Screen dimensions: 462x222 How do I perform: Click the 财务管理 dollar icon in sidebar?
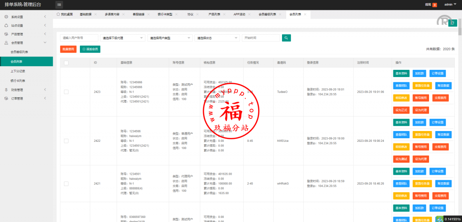(x=6, y=90)
